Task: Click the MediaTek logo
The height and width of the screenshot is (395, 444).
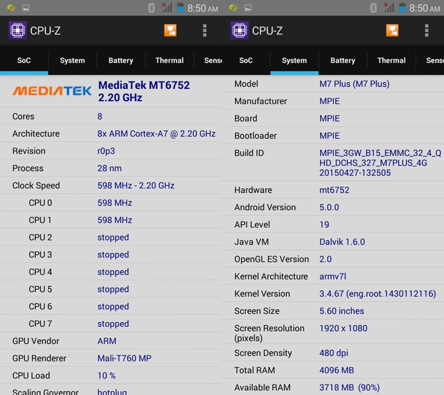Action: 52,91
